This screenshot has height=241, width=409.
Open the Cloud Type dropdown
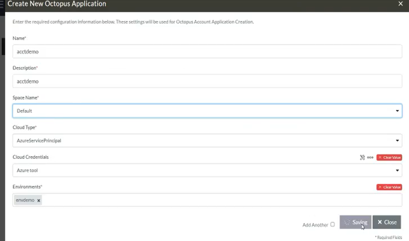[x=208, y=141]
